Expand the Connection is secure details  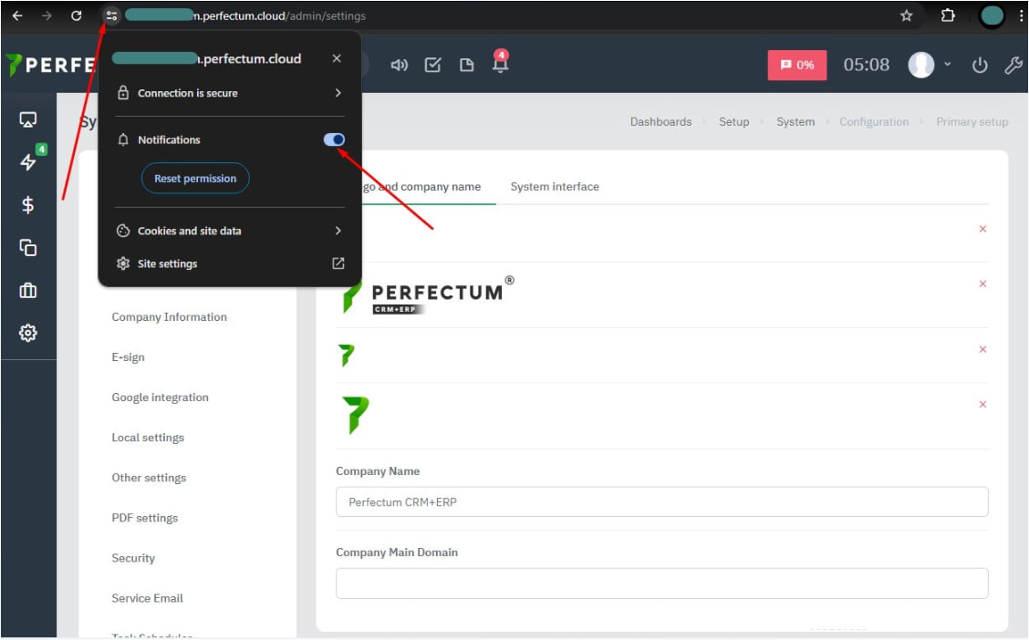[x=230, y=93]
